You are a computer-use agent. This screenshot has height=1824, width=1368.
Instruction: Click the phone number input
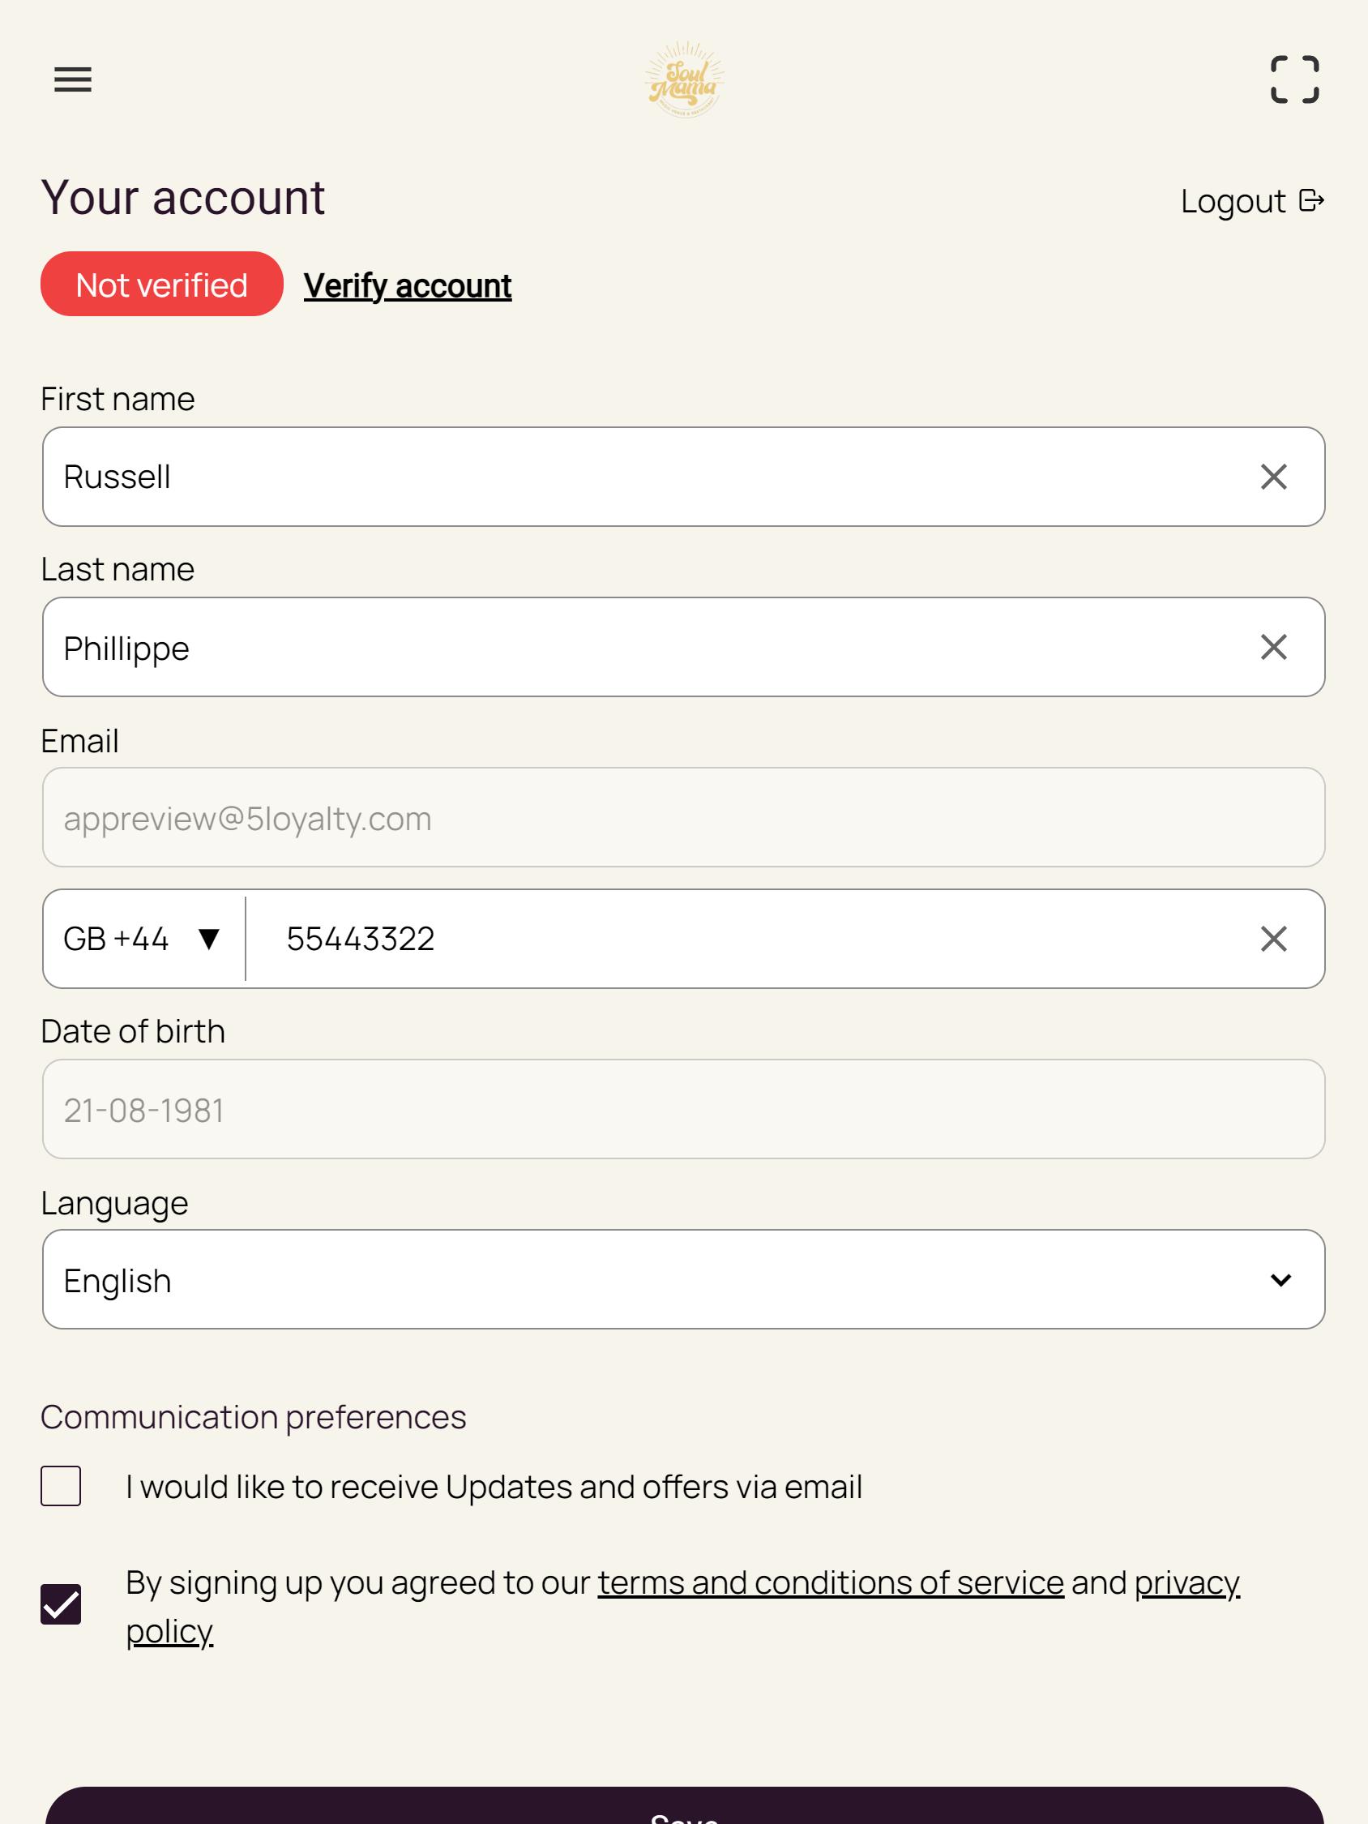(750, 939)
